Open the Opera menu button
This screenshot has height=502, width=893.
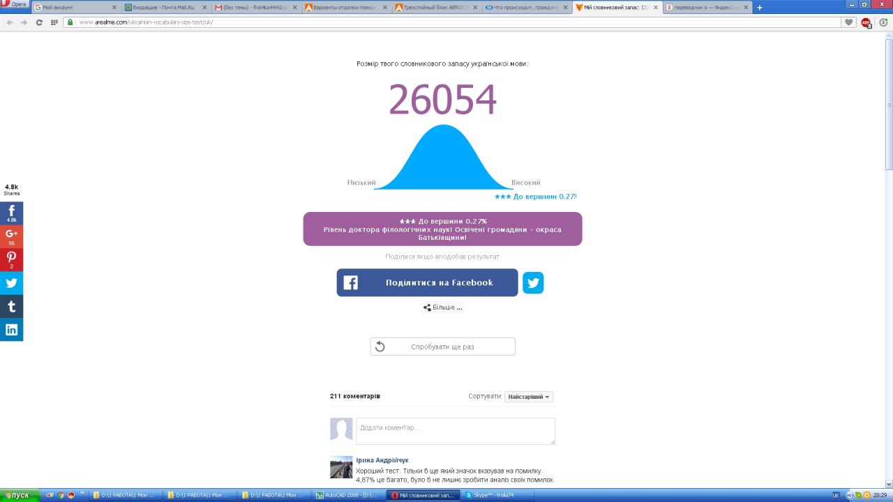15,5
